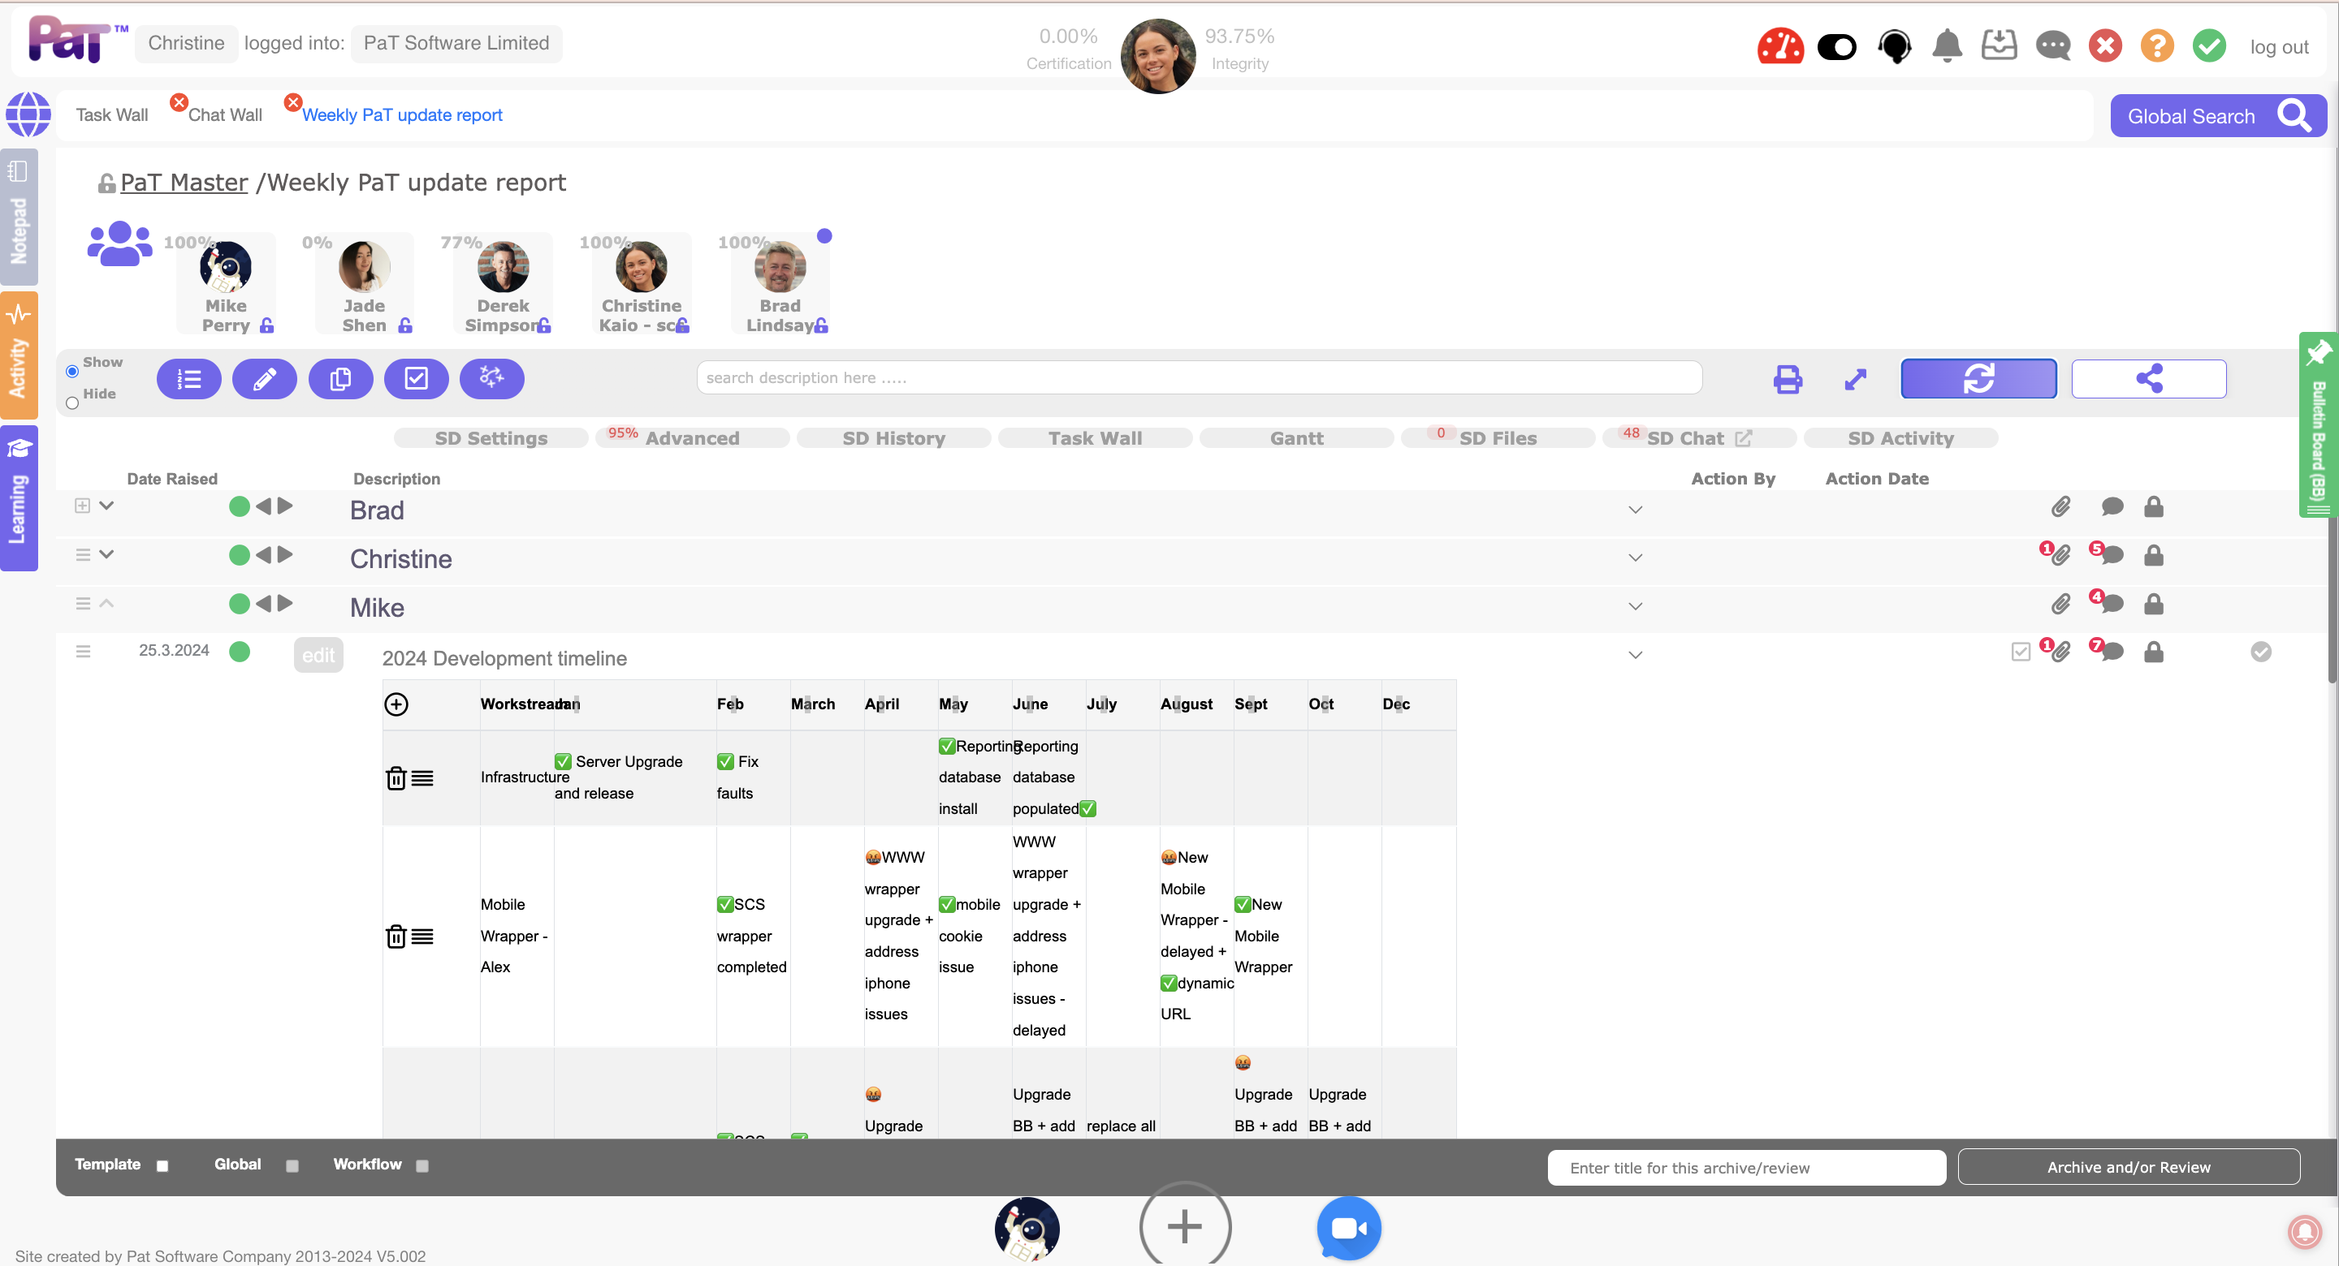Click the search description input field
This screenshot has width=2339, height=1266.
1199,377
